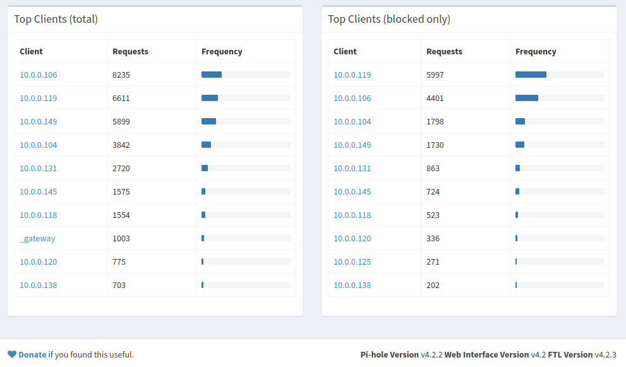Open the _gateway client link
This screenshot has height=367, width=626.
click(x=37, y=238)
